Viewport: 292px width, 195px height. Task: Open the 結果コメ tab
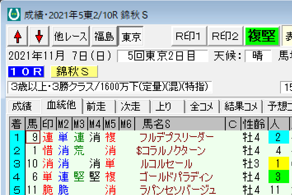pos(241,107)
